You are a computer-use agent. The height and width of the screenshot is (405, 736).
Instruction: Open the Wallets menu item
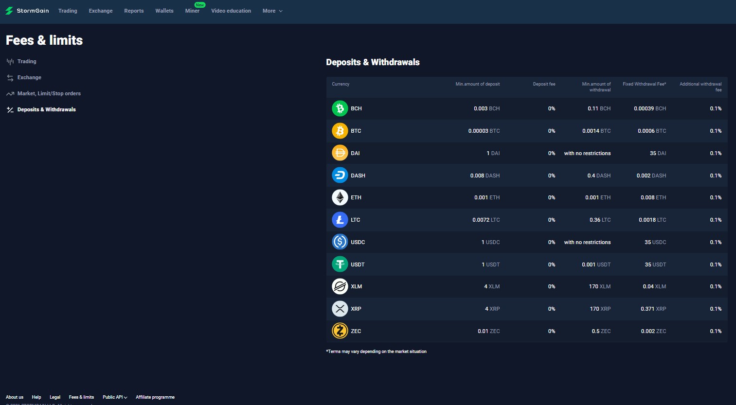coord(164,11)
